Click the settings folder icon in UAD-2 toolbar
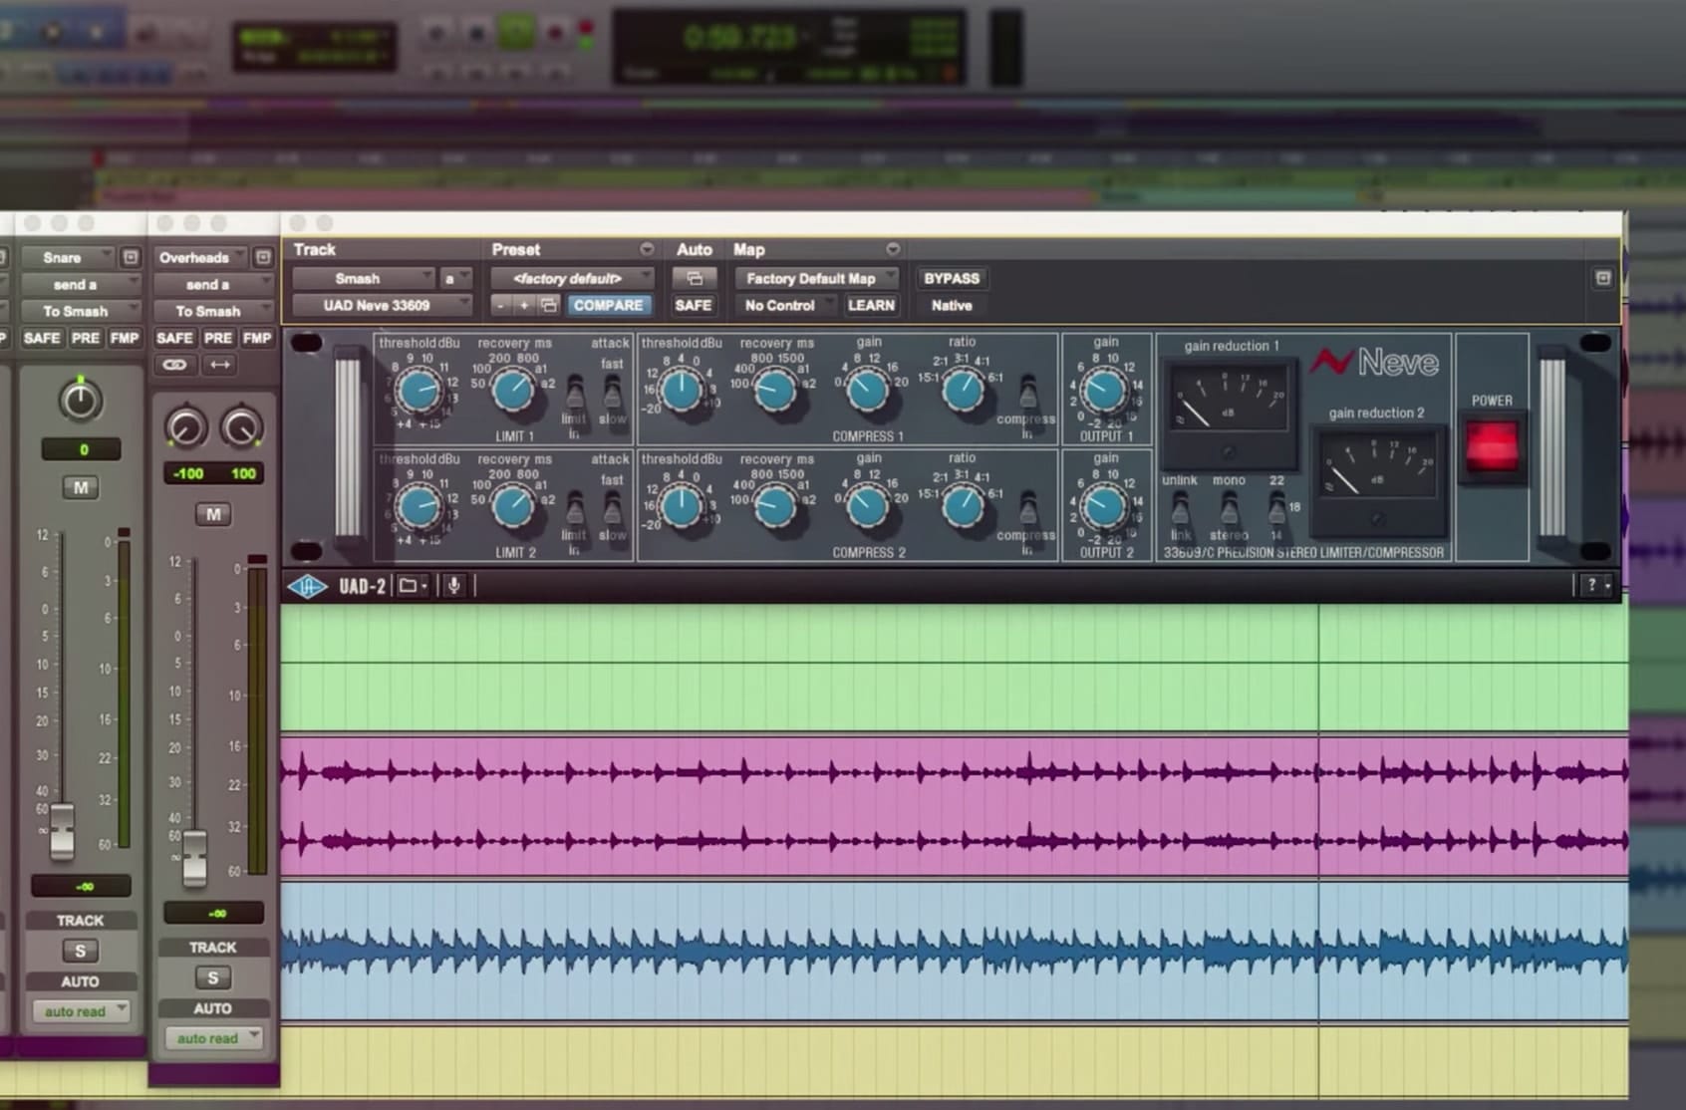1686x1110 pixels. coord(410,586)
